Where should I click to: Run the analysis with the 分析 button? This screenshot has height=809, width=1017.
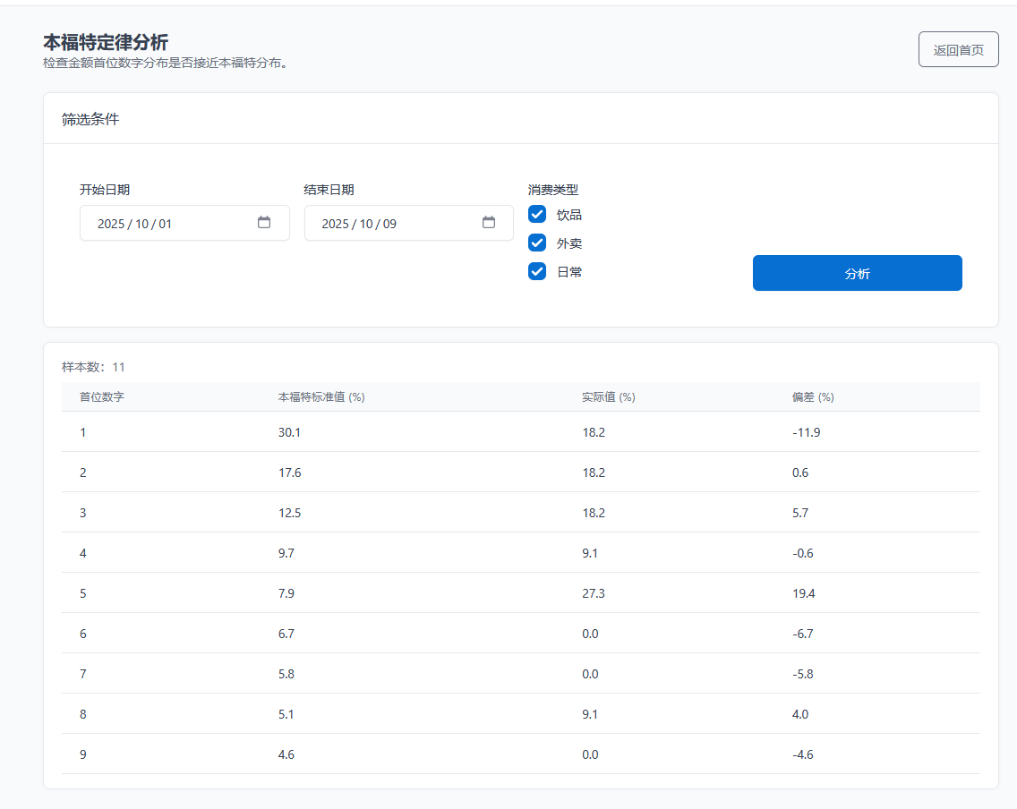click(857, 273)
